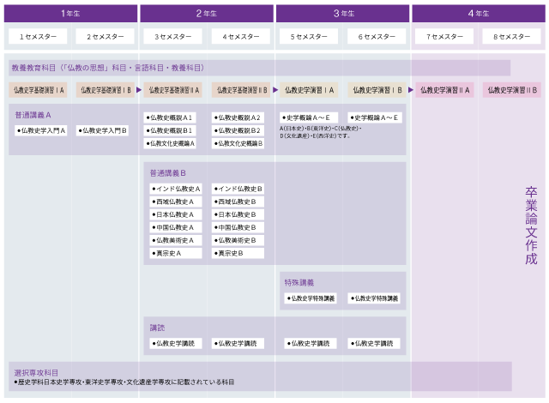The height and width of the screenshot is (403, 549).
Task: Select the 2セメスター box
Action: [105, 36]
